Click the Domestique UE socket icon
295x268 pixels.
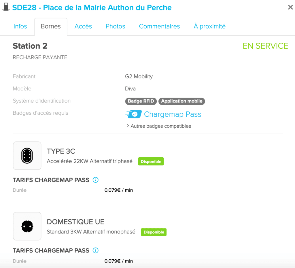click(x=27, y=226)
